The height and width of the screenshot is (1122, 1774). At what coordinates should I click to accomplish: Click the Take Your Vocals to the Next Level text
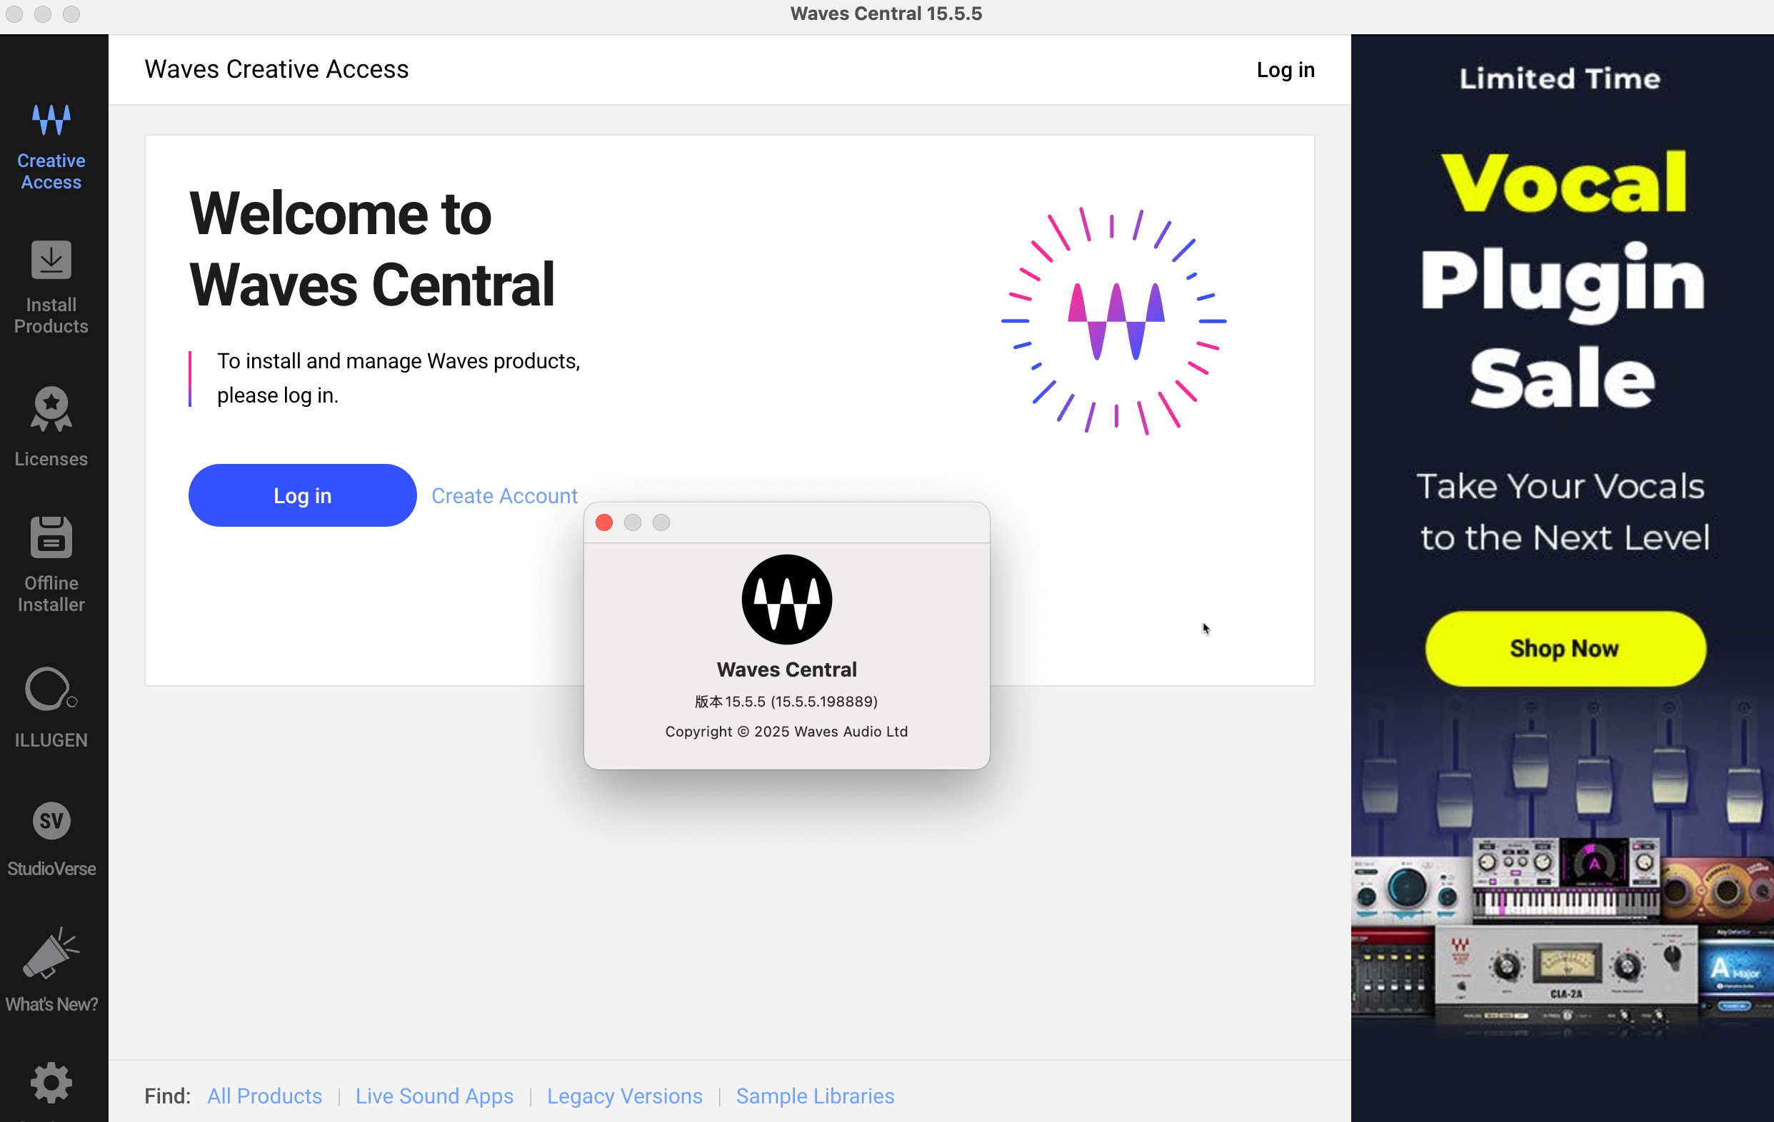[x=1562, y=512]
